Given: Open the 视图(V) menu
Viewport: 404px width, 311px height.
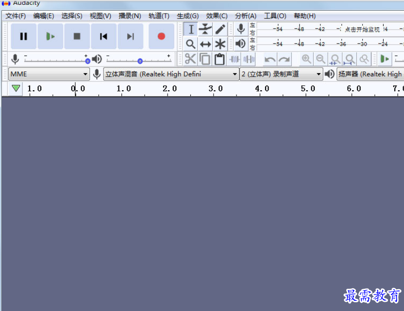Looking at the screenshot, I should (101, 16).
